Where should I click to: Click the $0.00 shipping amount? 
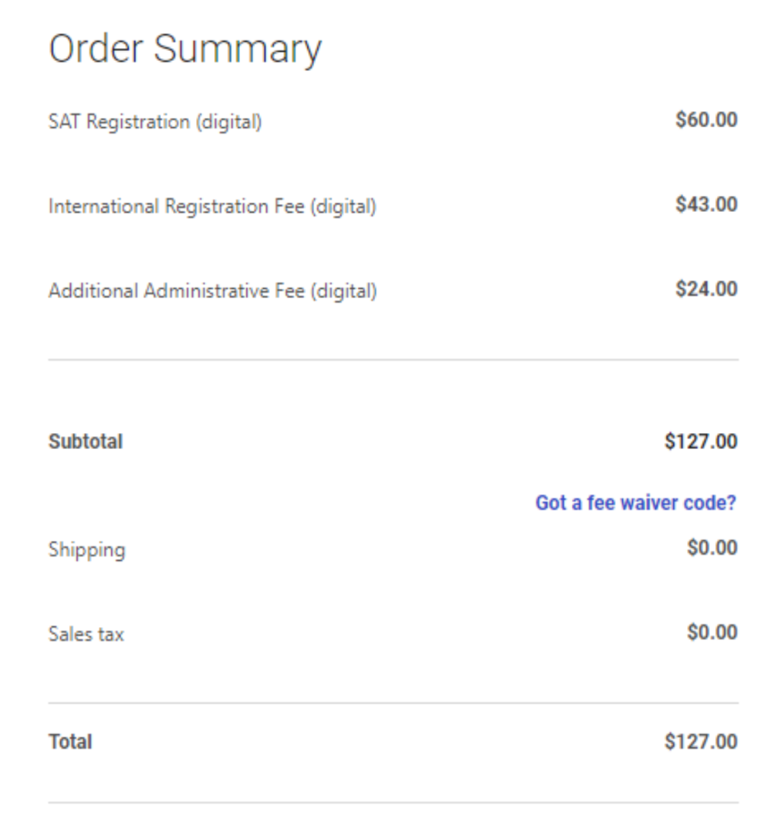coord(712,547)
